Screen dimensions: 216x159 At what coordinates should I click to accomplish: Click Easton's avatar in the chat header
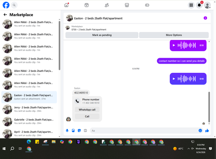click(x=70, y=18)
